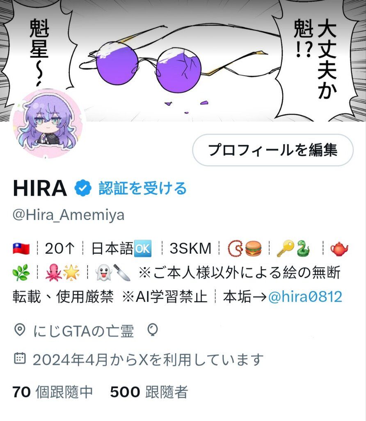Tap the プロフィールを編集 button

(273, 150)
